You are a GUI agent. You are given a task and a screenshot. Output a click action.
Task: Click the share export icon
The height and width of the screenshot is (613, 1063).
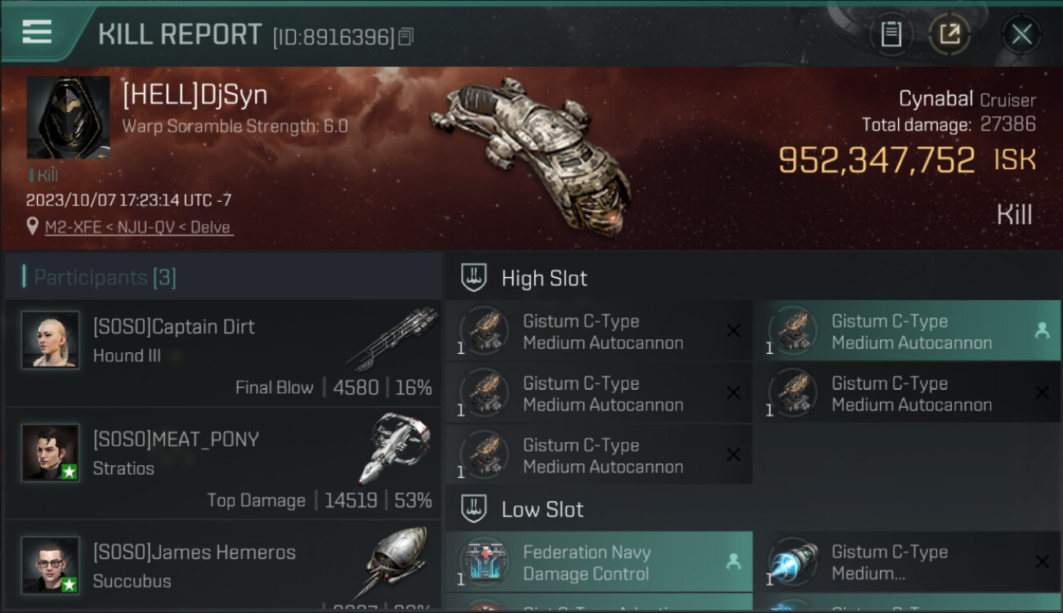click(x=949, y=34)
